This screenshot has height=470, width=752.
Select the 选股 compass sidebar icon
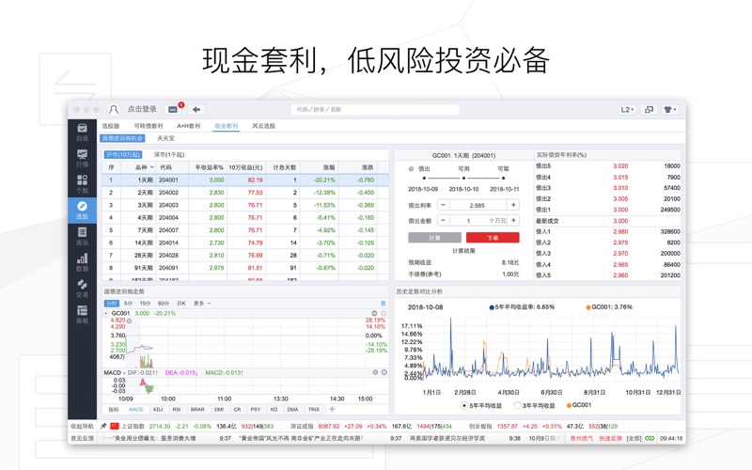[82, 210]
